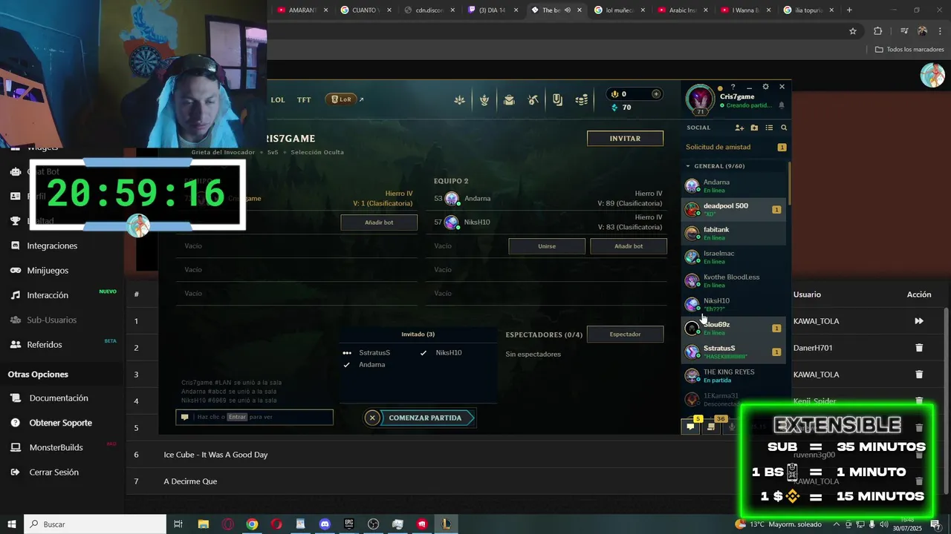The image size is (951, 534).
Task: Bookmark this page with the star icon
Action: pyautogui.click(x=853, y=31)
